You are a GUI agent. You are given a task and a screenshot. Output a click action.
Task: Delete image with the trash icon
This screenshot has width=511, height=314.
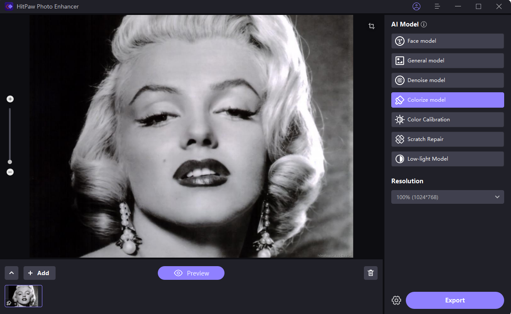coord(371,273)
